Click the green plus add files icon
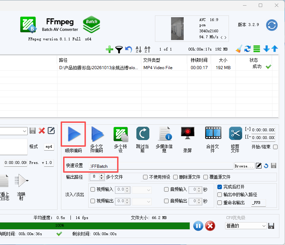285x245 pixels. click(x=109, y=49)
